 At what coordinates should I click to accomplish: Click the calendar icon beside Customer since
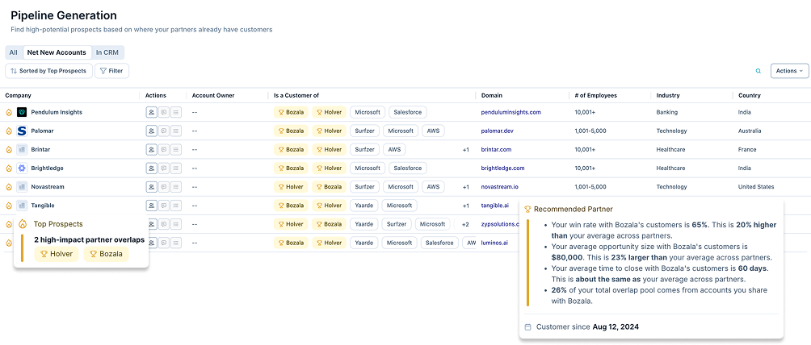click(527, 327)
